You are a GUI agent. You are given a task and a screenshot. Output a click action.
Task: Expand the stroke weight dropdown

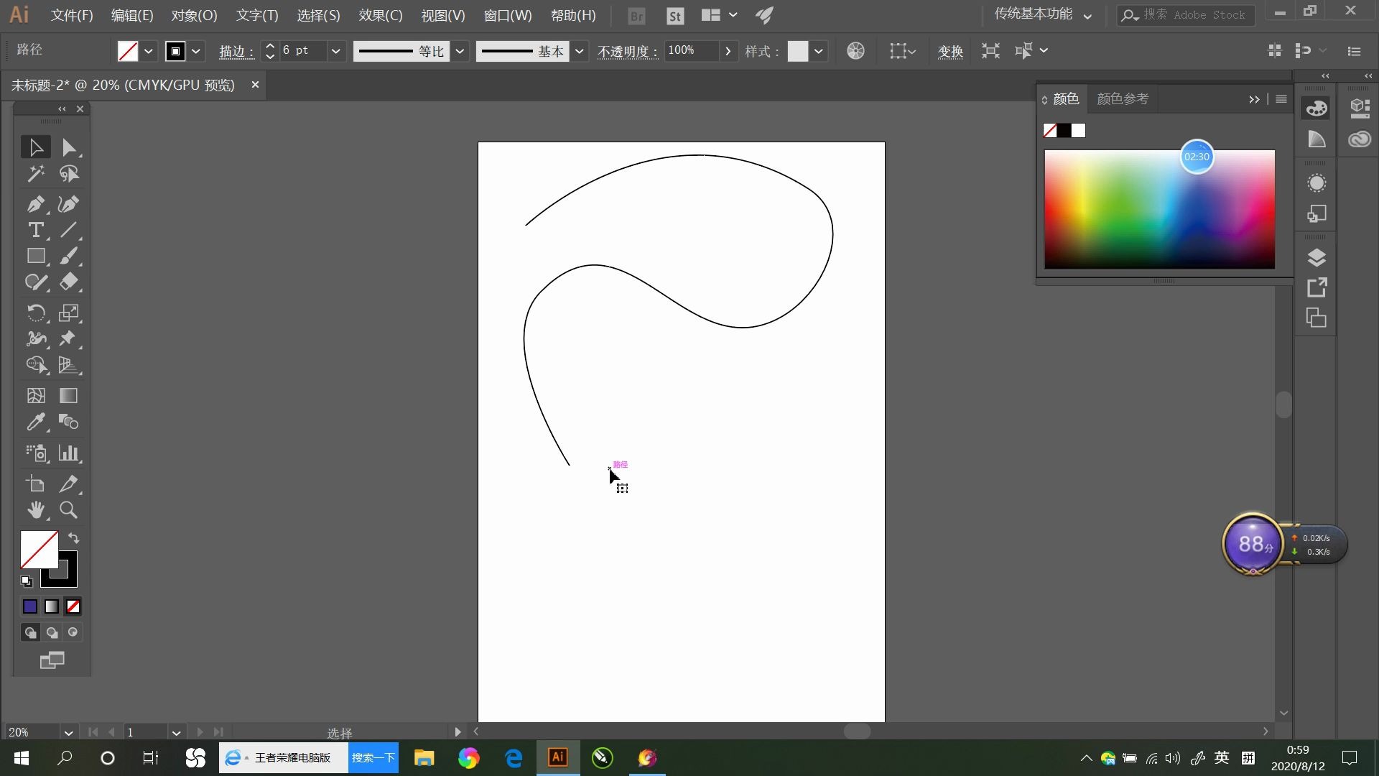click(x=336, y=50)
